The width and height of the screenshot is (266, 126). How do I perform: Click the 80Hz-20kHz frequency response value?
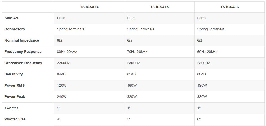(67, 52)
